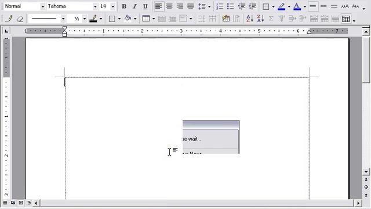
Task: Select the Draw Table pencil tool
Action: coord(9,19)
